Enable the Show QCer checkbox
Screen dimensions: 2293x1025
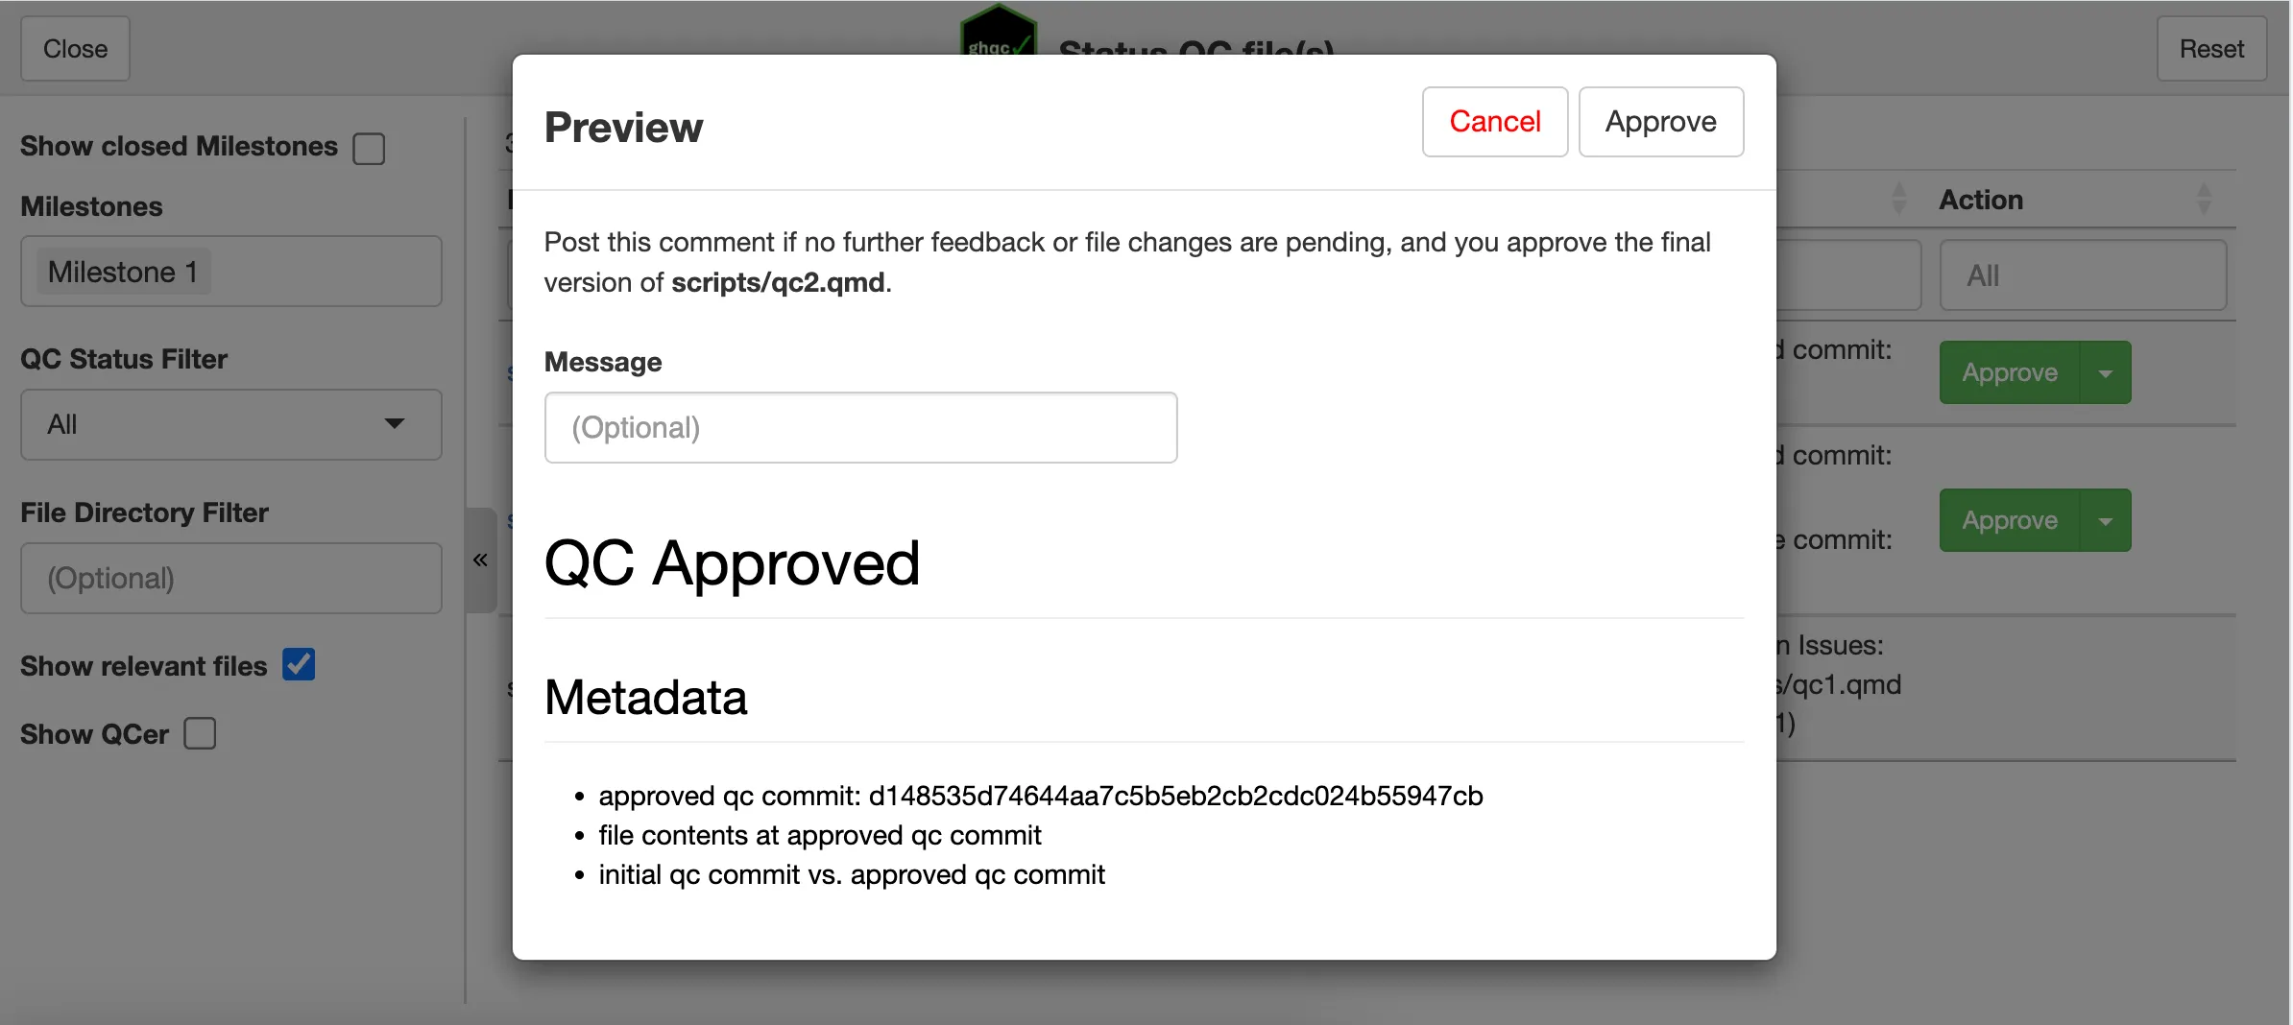point(200,733)
